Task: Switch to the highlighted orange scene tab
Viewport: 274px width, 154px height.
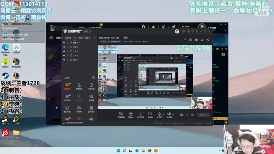Action: (75, 38)
